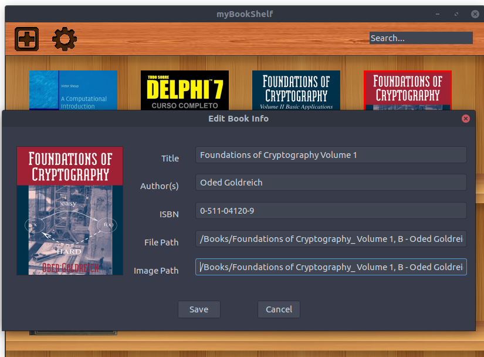The width and height of the screenshot is (484, 357).
Task: Open the Delphi 7 Curso Completo book
Action: (x=184, y=90)
